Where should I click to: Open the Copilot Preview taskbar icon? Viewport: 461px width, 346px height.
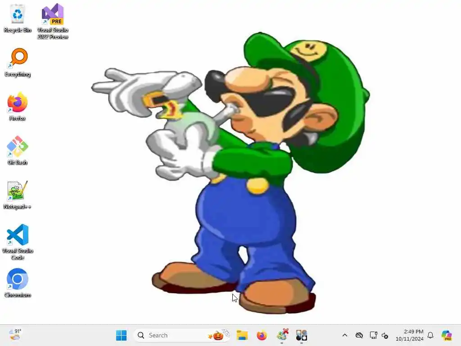click(447, 335)
